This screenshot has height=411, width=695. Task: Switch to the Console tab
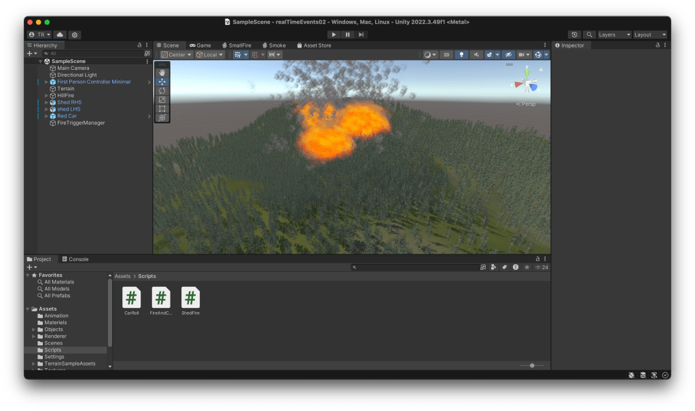pyautogui.click(x=75, y=259)
